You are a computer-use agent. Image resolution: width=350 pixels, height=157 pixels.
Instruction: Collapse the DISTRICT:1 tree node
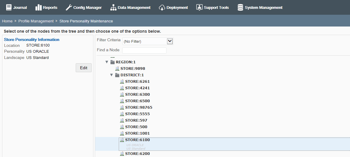click(111, 75)
